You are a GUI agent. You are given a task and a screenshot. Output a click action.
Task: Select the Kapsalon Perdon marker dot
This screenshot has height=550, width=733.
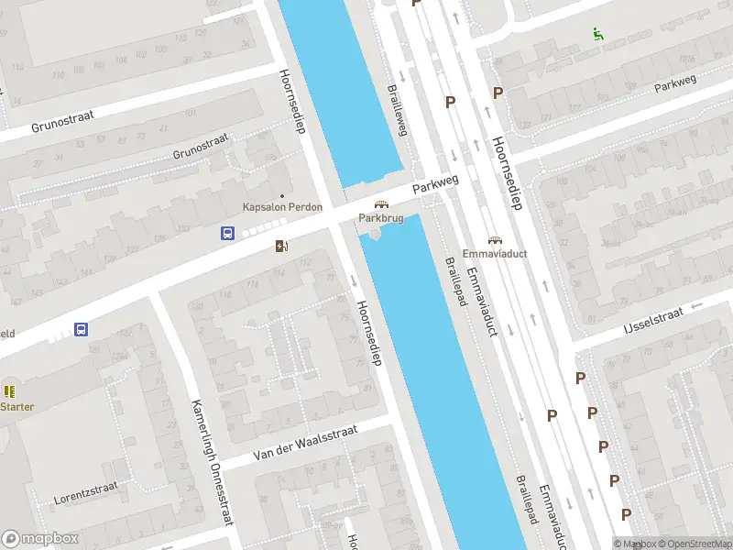click(x=282, y=196)
